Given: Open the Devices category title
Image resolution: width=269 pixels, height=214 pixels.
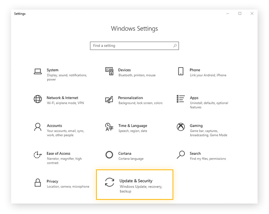Looking at the screenshot, I should click(x=125, y=70).
